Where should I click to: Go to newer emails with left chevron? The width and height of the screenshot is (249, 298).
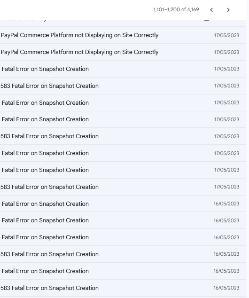211,10
